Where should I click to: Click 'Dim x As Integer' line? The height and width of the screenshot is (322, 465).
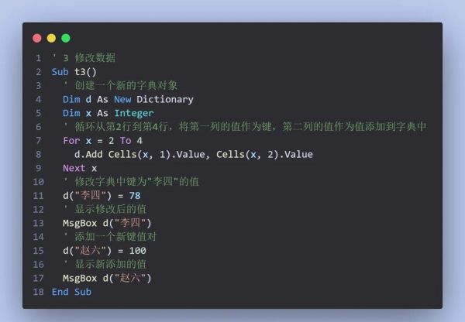[x=108, y=113]
